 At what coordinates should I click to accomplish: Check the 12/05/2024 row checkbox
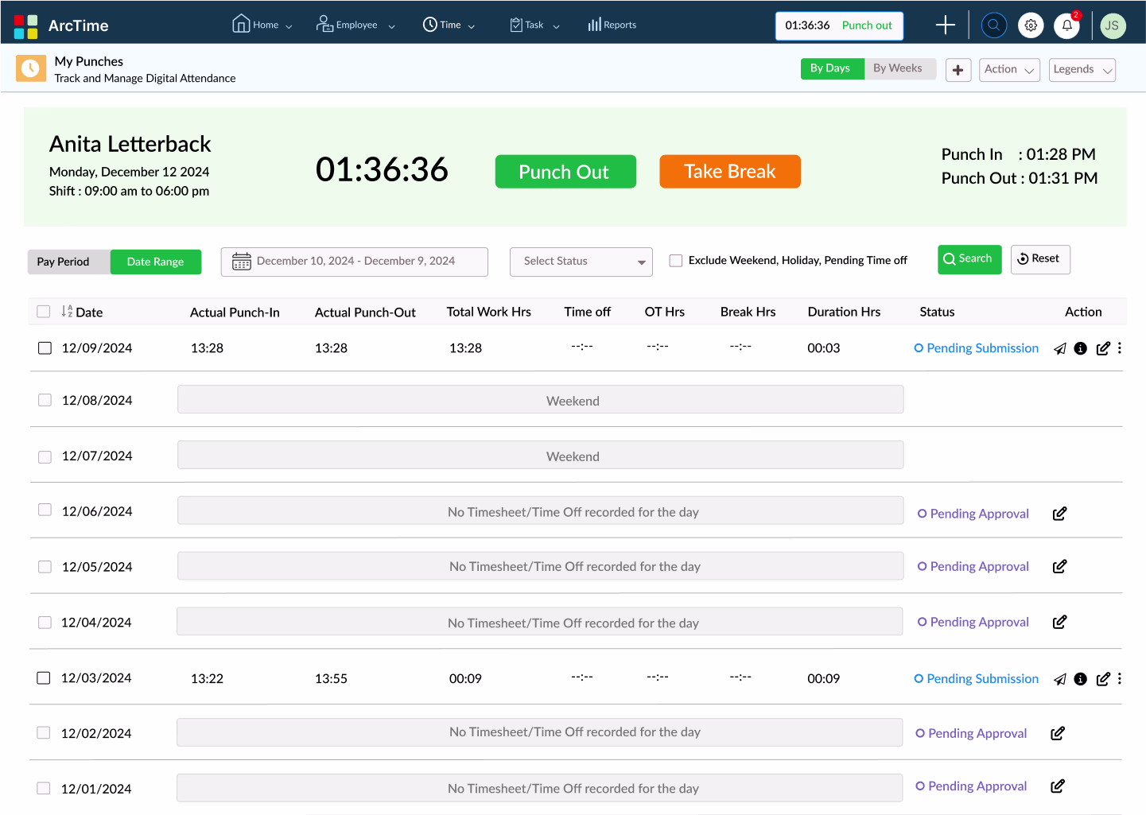45,567
